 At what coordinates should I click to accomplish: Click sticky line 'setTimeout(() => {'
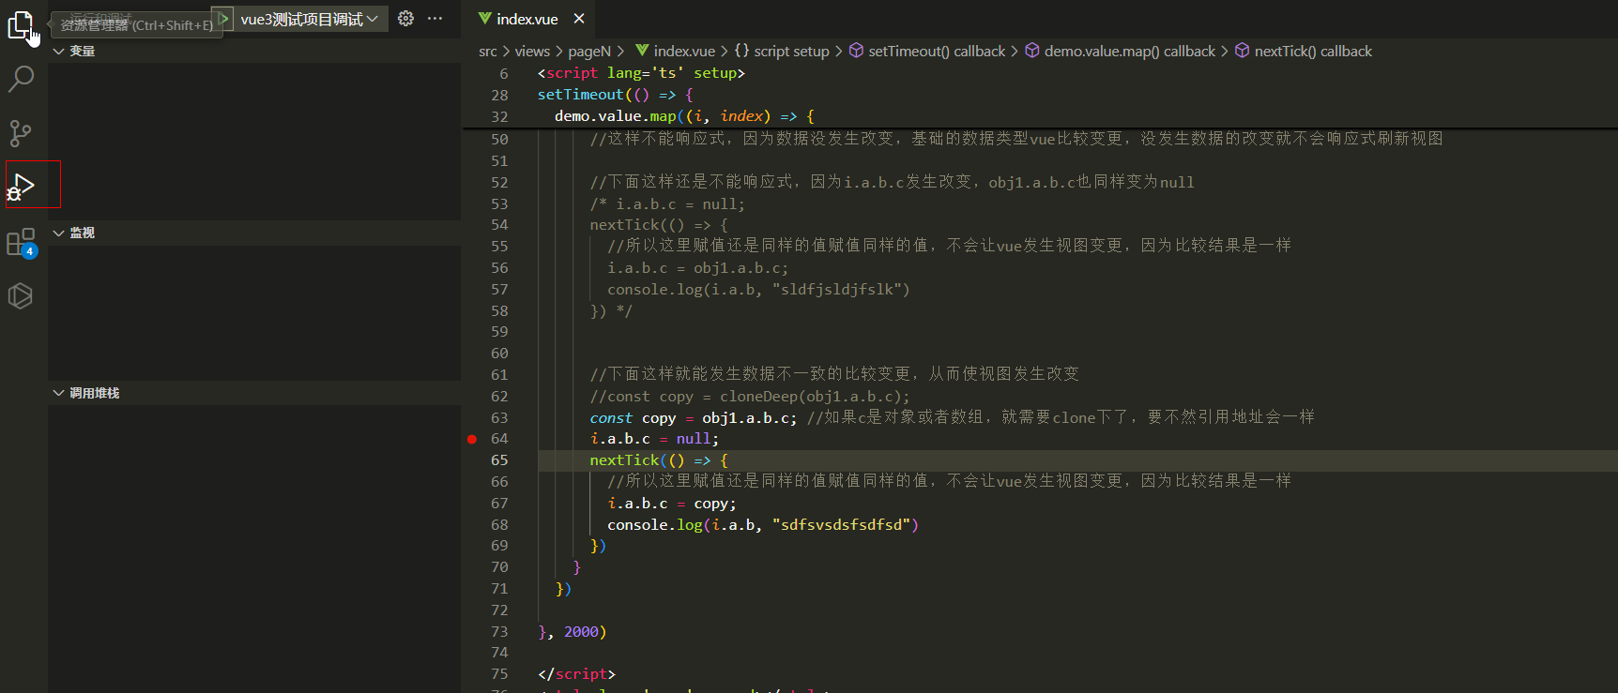coord(616,95)
